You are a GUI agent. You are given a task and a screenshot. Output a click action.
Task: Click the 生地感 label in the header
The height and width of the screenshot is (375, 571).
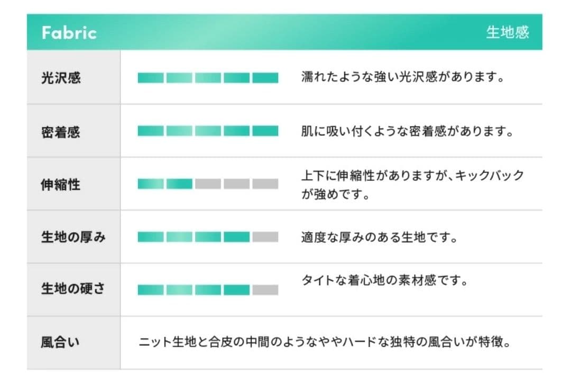pos(507,33)
